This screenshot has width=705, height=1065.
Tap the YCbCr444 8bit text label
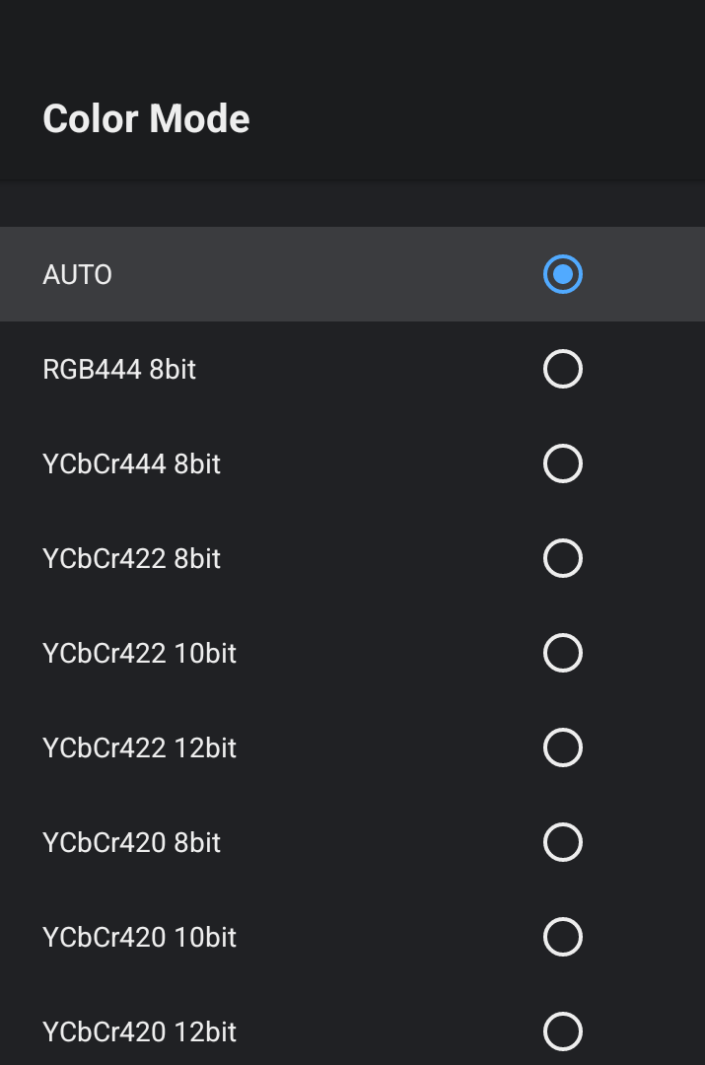[x=131, y=463]
